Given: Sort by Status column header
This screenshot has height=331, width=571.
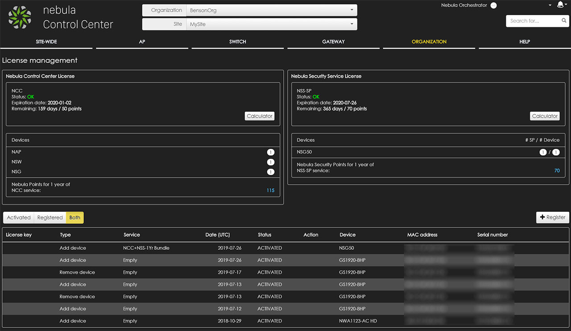Looking at the screenshot, I should pos(265,235).
